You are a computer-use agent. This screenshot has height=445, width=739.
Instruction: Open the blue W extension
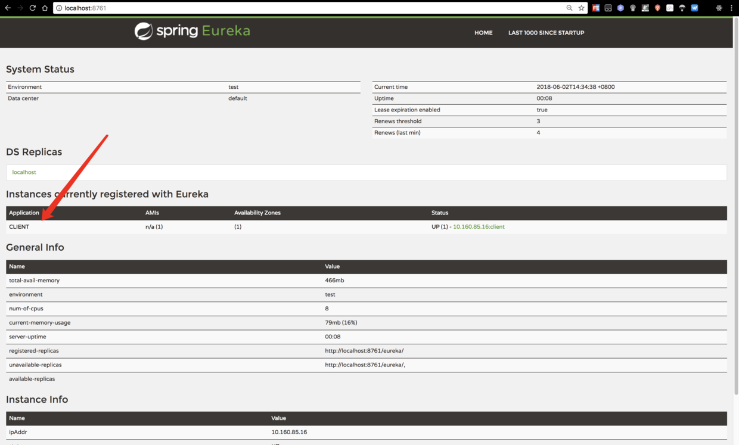click(x=694, y=8)
